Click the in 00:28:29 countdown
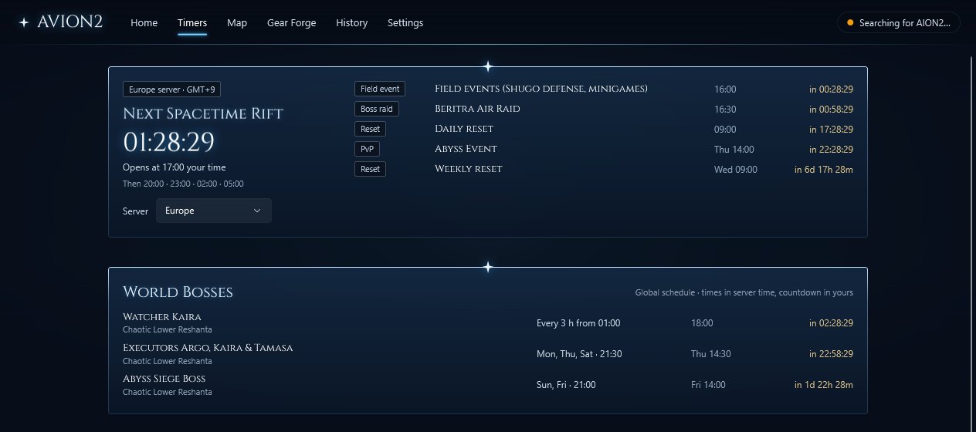976x432 pixels. [x=831, y=89]
